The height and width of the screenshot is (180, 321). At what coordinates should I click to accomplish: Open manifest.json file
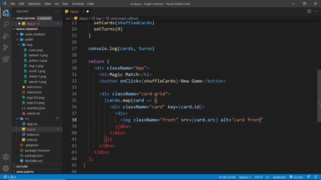(x=37, y=108)
